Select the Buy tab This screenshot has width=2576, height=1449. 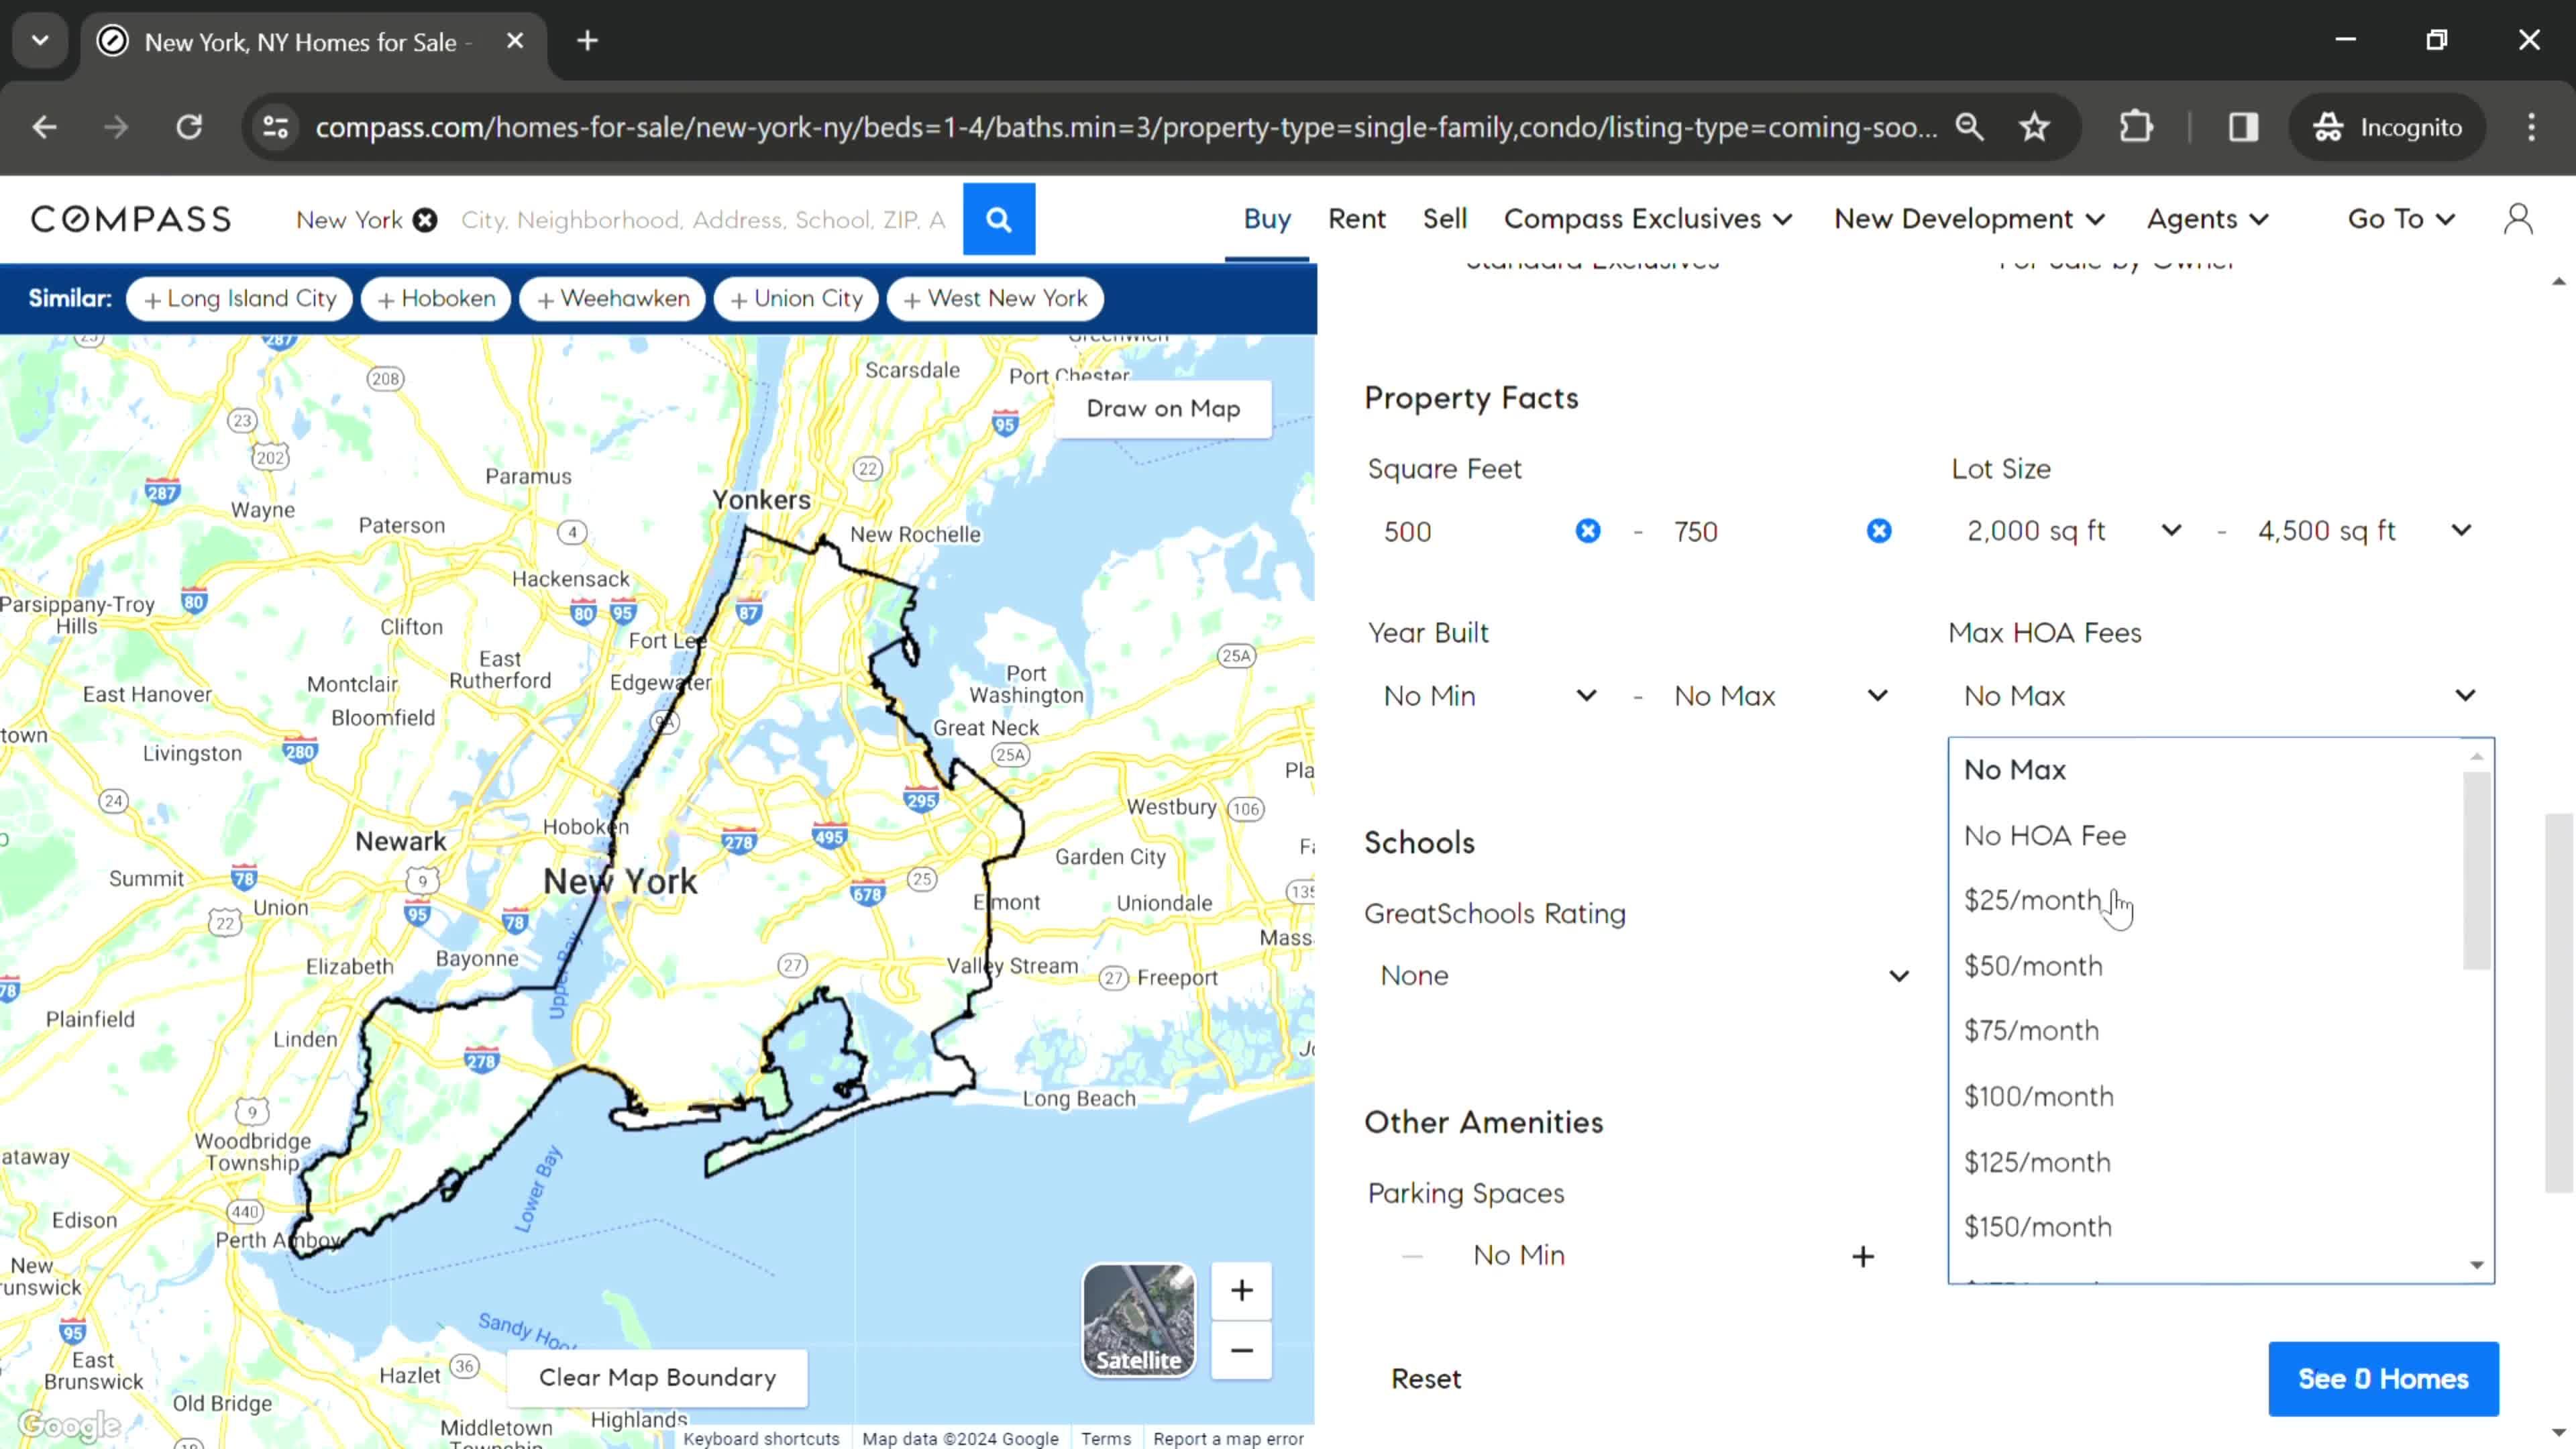1267,219
